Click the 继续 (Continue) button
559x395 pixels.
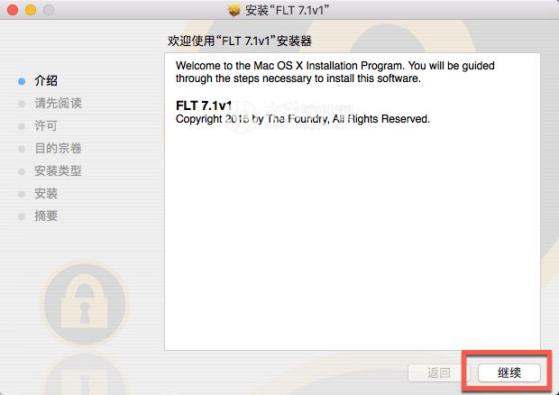click(x=509, y=372)
